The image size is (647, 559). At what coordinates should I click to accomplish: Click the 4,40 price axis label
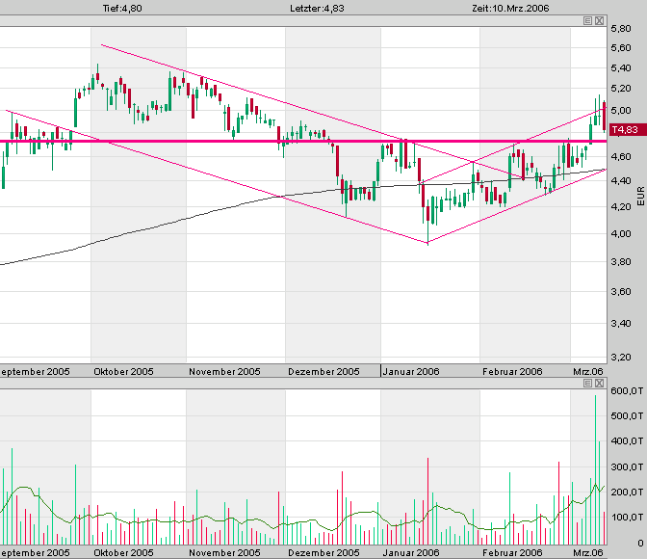[x=621, y=181]
